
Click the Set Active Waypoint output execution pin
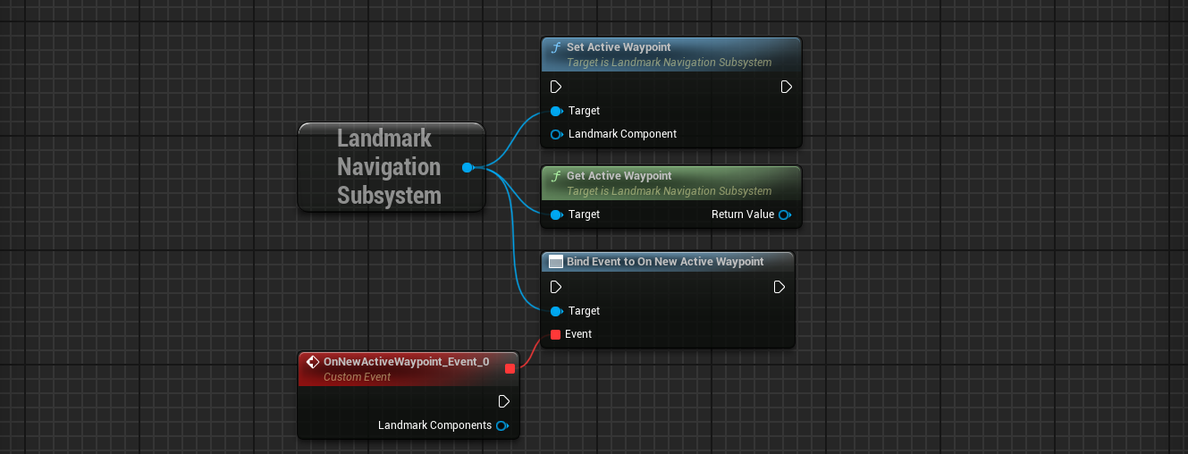point(787,87)
